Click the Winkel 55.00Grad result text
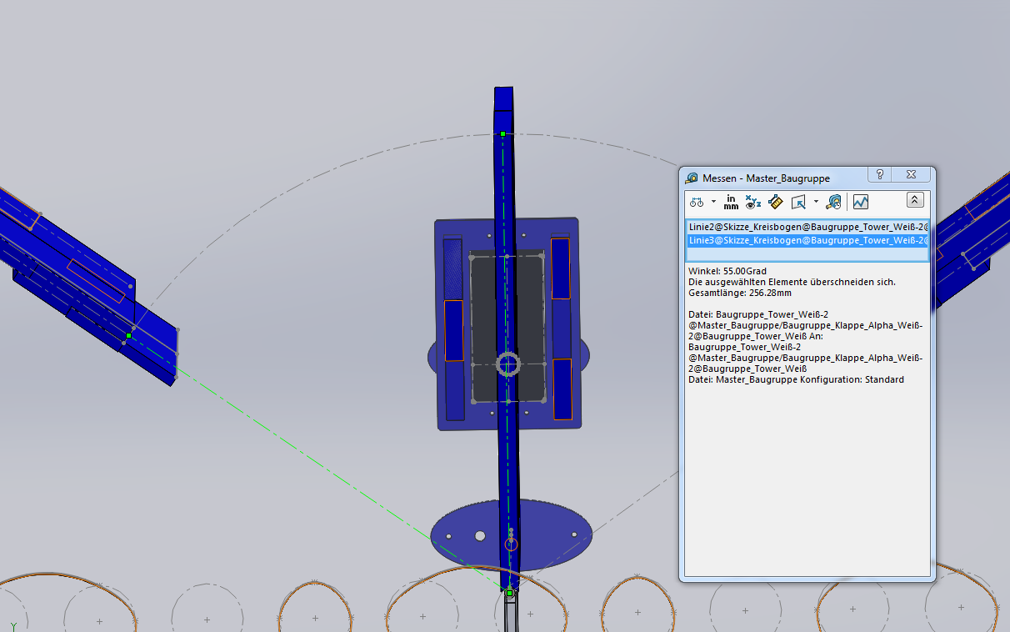 click(x=727, y=272)
